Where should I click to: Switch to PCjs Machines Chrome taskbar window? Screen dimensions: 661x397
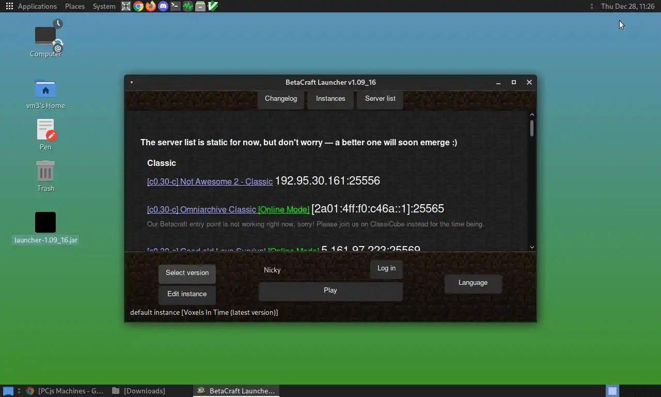(x=65, y=391)
